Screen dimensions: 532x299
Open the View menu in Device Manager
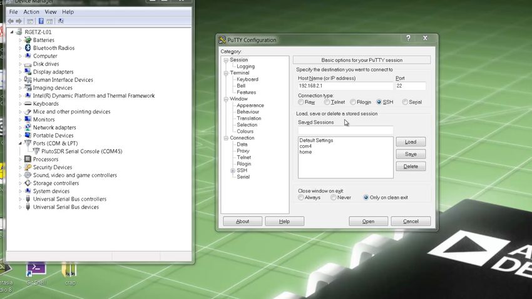(51, 12)
